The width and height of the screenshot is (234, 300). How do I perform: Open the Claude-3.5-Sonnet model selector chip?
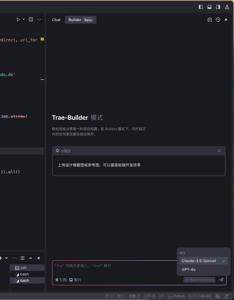(x=199, y=280)
